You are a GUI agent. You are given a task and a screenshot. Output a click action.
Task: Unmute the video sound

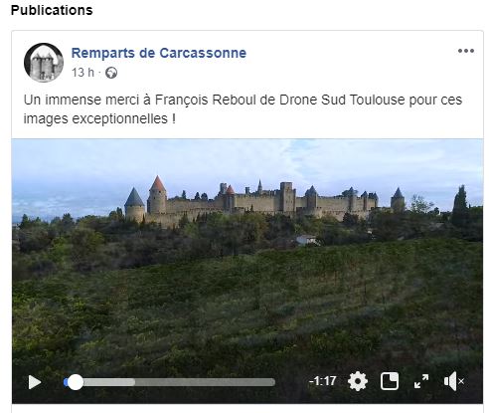pos(453,381)
